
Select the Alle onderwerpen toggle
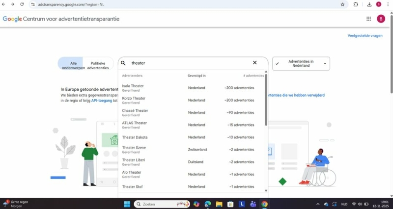tap(70, 66)
